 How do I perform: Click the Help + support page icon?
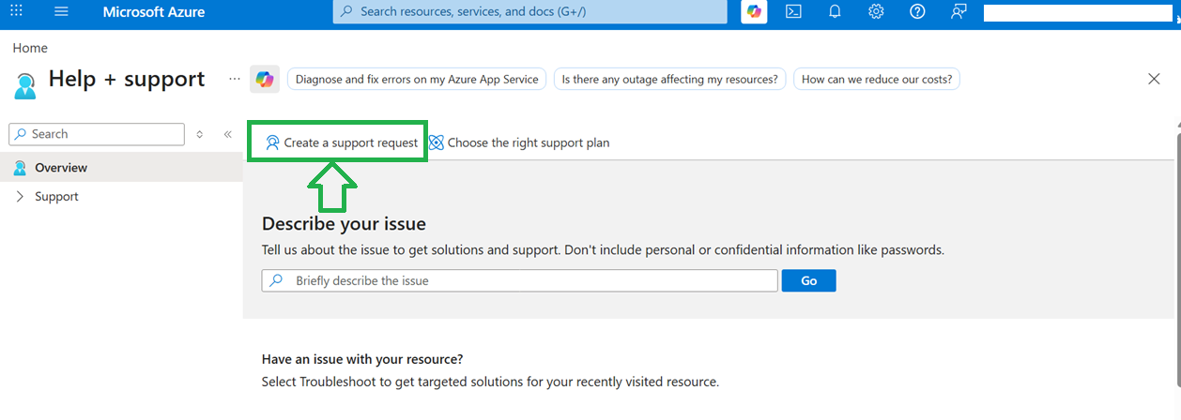point(25,85)
